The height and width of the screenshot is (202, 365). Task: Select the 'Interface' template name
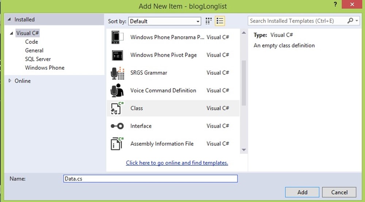click(141, 126)
